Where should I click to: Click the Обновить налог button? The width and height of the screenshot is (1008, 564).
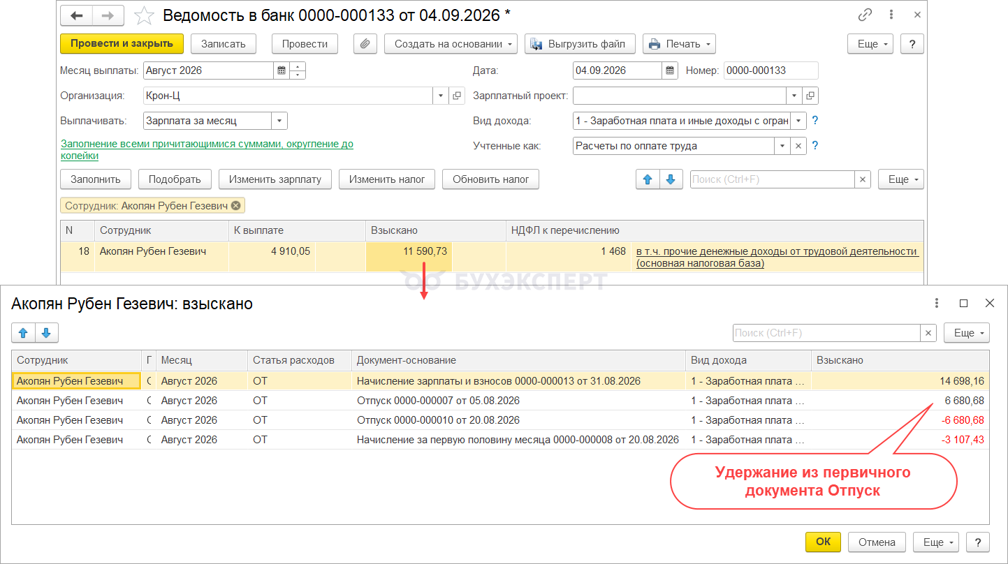click(491, 179)
